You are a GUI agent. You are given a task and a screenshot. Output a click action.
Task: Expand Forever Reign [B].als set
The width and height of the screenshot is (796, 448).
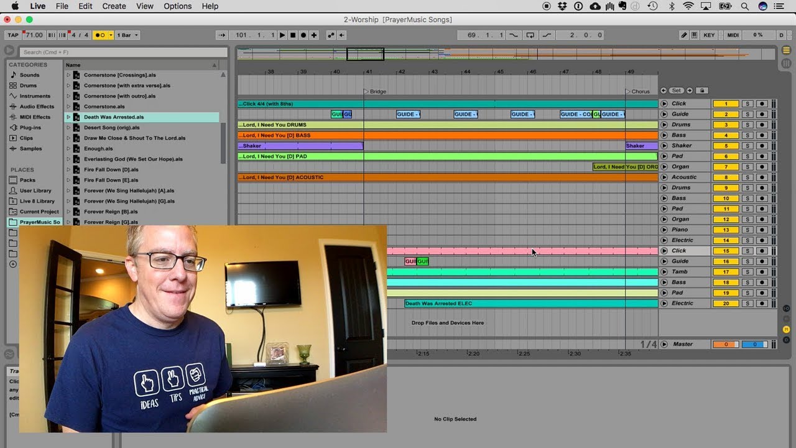tap(68, 212)
